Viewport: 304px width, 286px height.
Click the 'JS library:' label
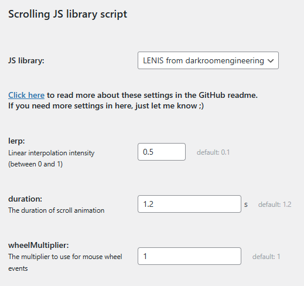pyautogui.click(x=26, y=60)
